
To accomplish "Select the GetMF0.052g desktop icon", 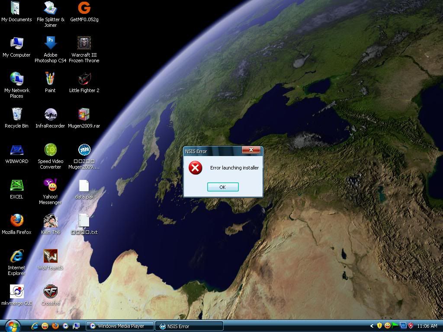I will pyautogui.click(x=84, y=12).
